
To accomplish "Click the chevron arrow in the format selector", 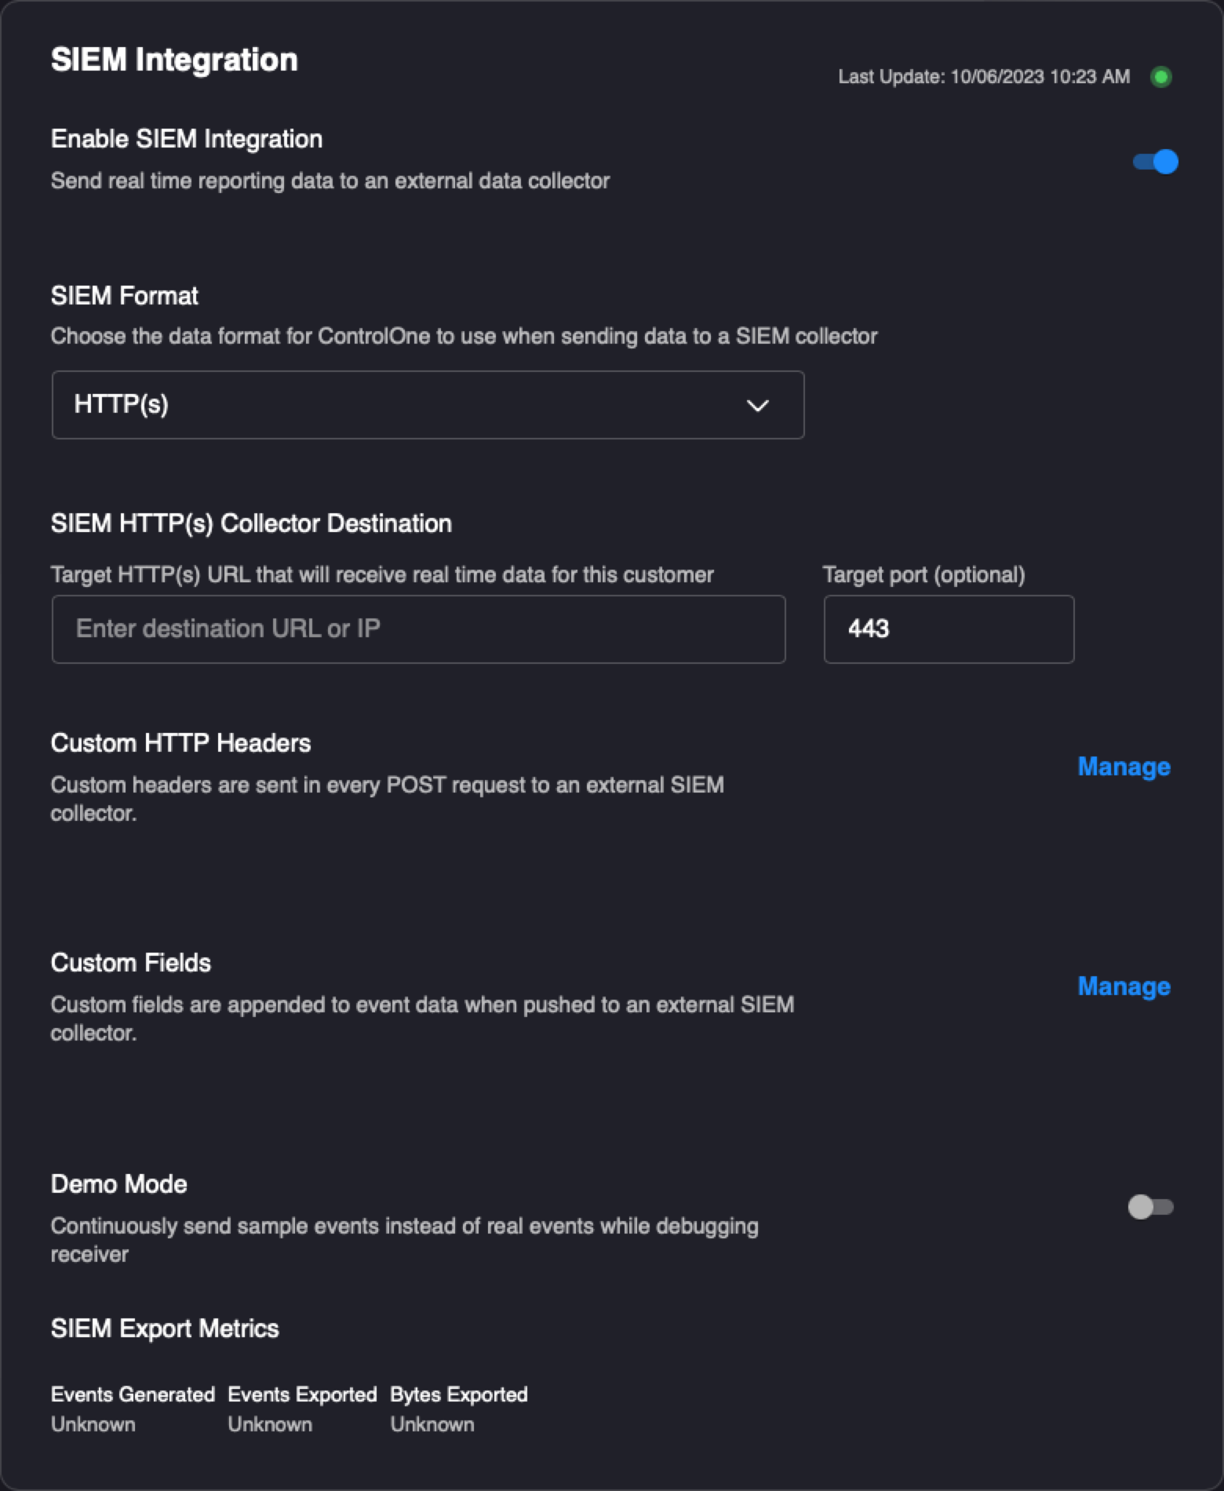I will (x=757, y=406).
